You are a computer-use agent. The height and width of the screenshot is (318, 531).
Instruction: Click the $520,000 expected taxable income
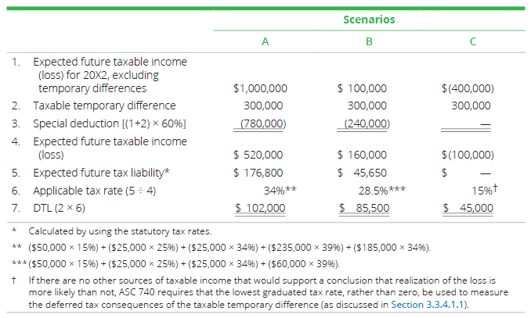pos(262,155)
